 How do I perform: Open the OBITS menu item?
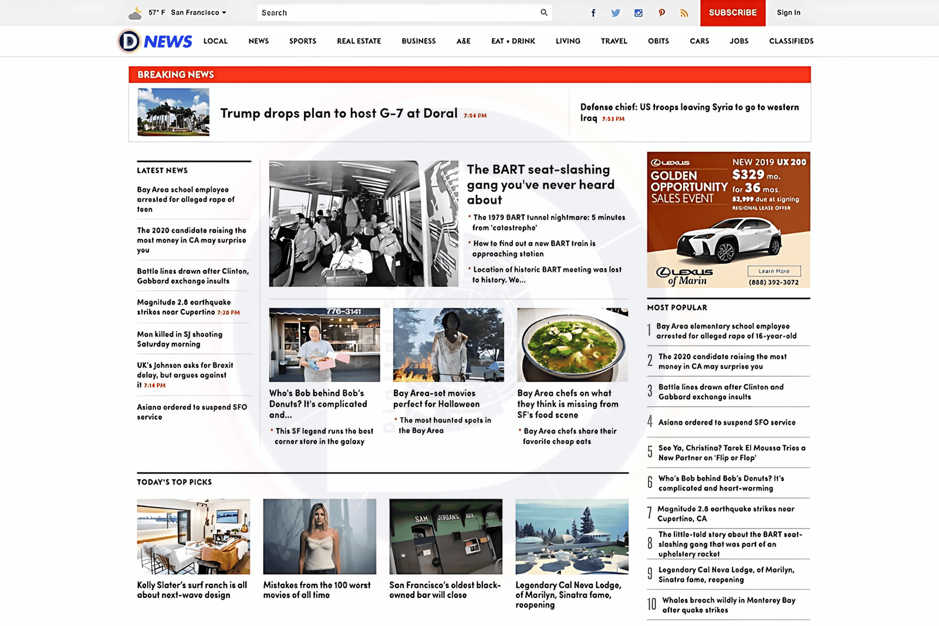pyautogui.click(x=658, y=41)
